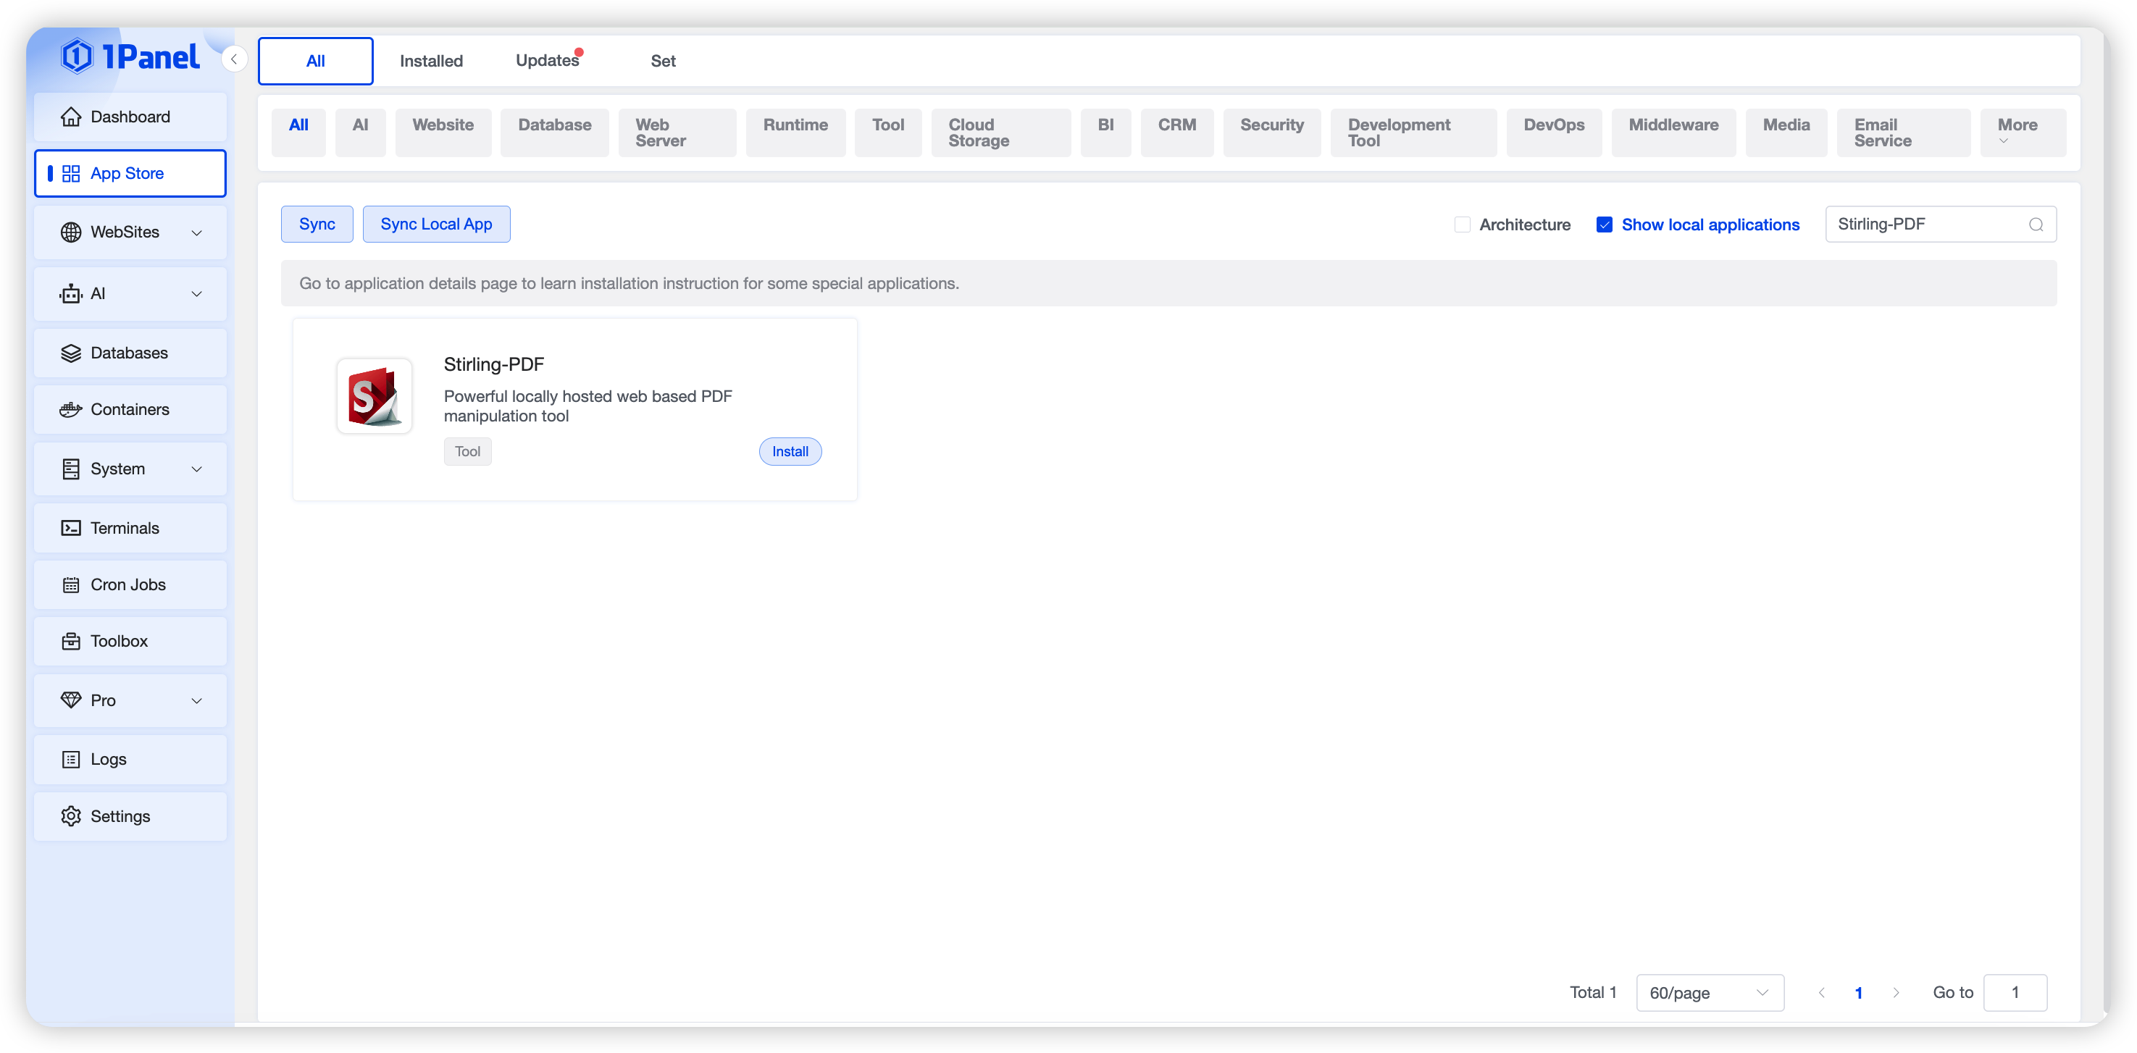This screenshot has width=2137, height=1053.
Task: Open Cron Jobs calendar icon
Action: 71,584
